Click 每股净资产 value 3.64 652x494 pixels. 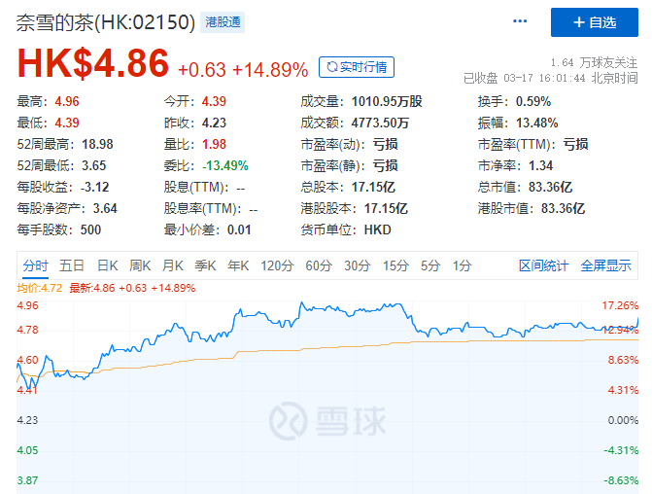(105, 208)
